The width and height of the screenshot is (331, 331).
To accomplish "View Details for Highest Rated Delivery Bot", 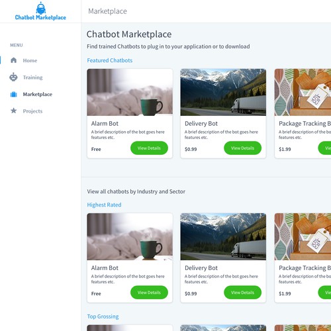I will [x=243, y=293].
